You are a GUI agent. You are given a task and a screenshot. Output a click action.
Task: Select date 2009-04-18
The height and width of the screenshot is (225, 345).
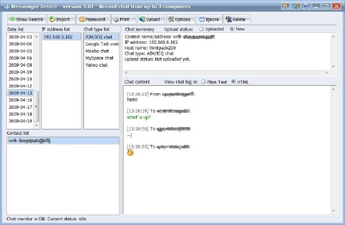(20, 114)
